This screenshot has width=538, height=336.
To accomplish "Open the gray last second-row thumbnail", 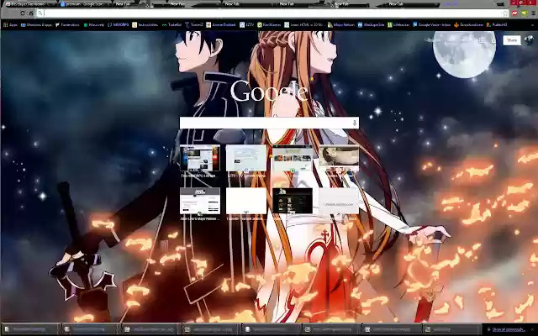I will [339, 202].
